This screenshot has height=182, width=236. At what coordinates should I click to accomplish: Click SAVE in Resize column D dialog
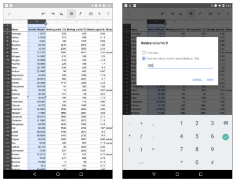(210, 80)
